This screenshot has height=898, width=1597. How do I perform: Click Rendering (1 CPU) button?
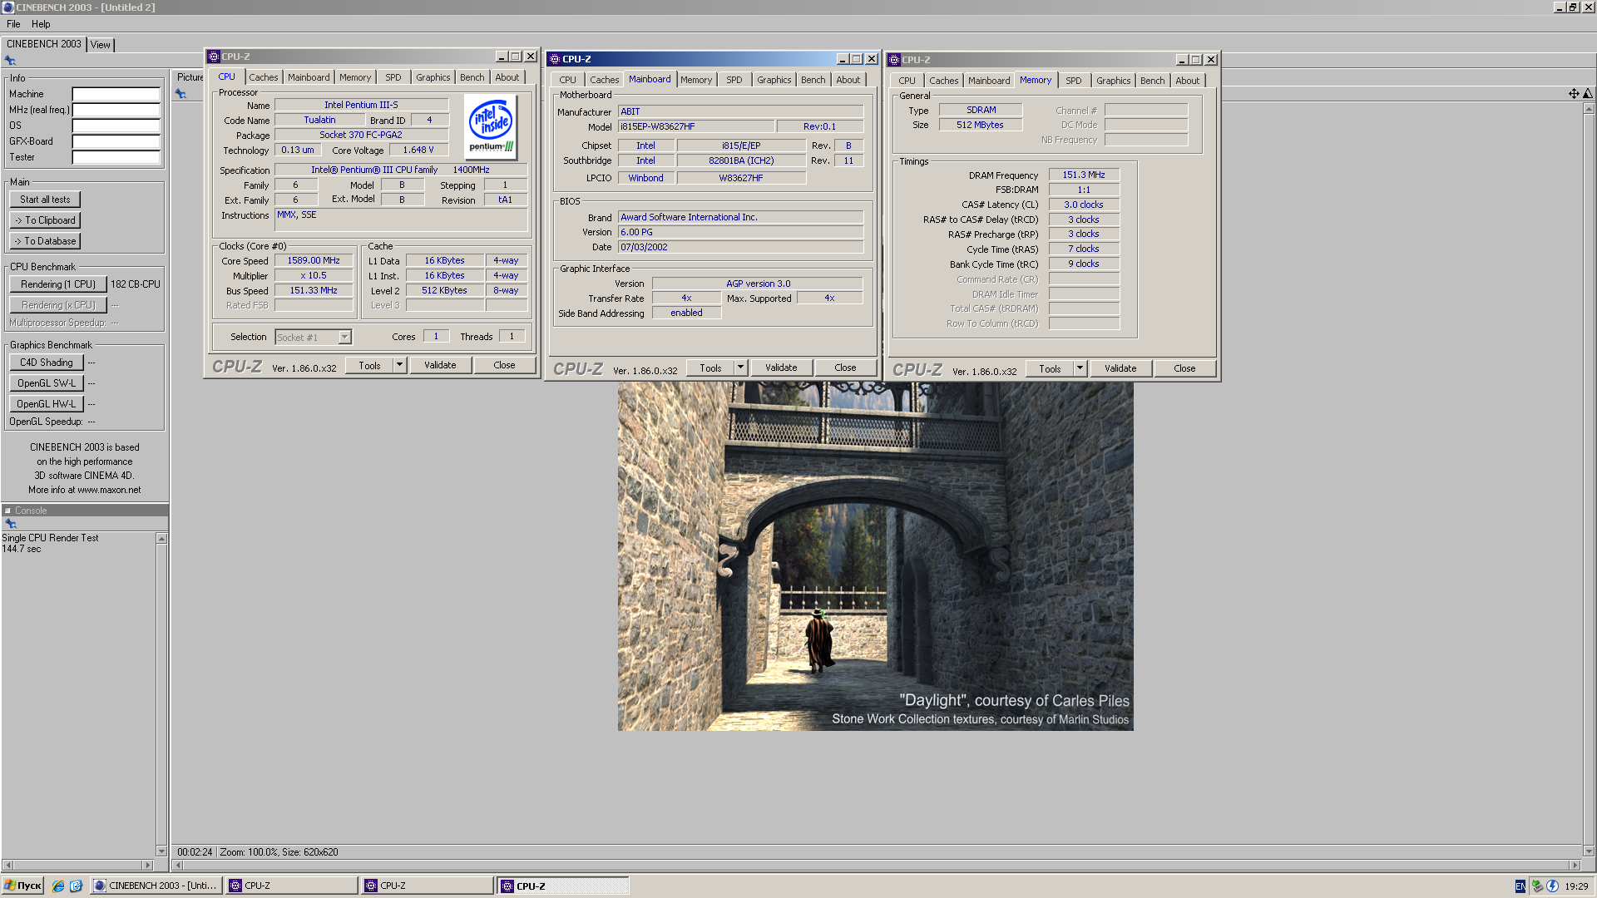pos(58,284)
